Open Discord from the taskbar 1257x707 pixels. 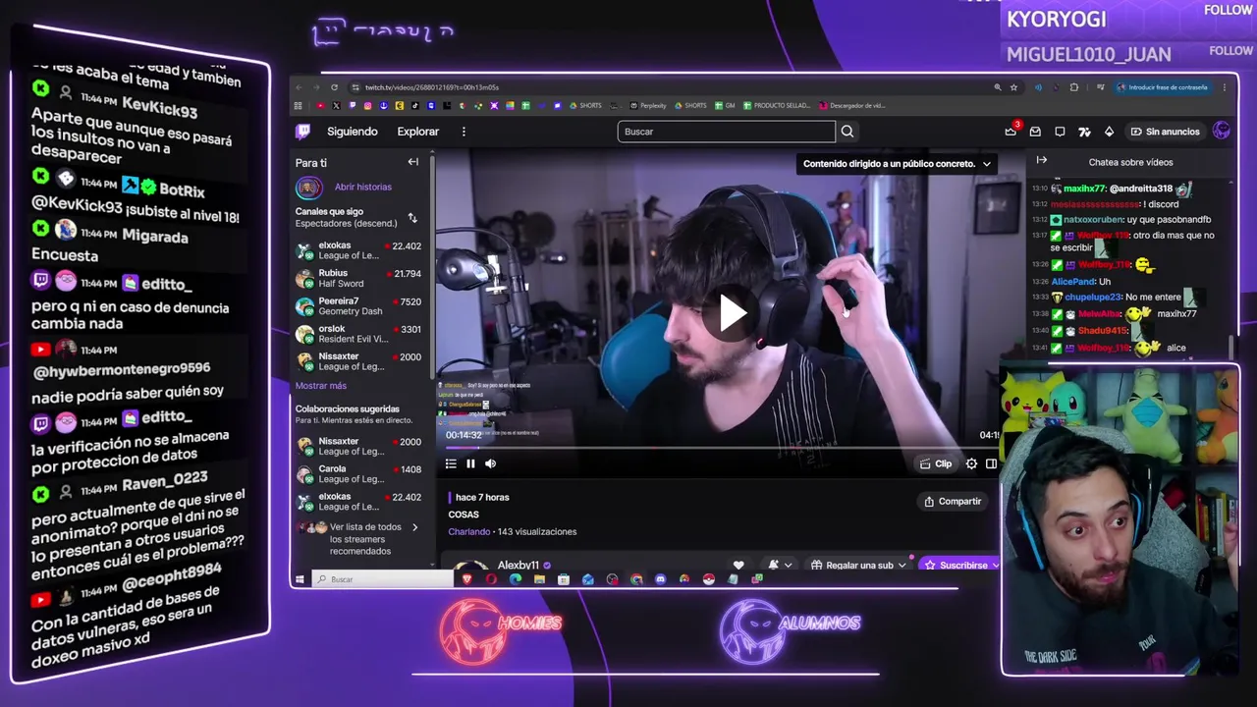660,579
